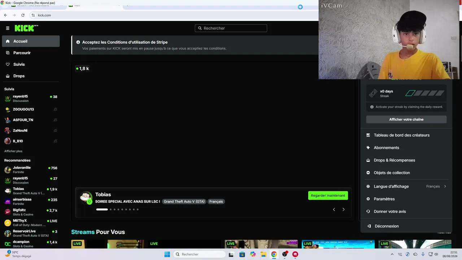Go to Accueil in the sidebar
The height and width of the screenshot is (260, 462).
[31, 41]
